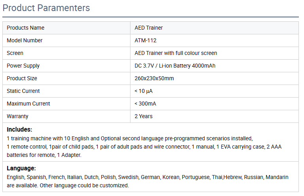
Task: Click the AED Trainer value cell
Action: (149, 28)
